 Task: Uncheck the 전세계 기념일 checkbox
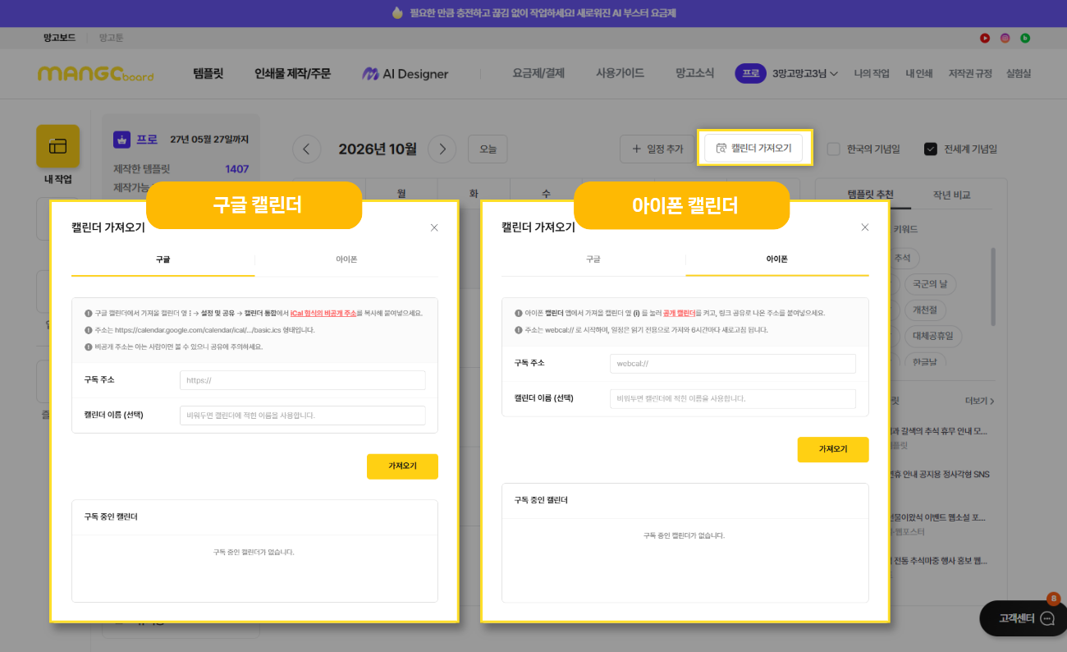pos(930,149)
